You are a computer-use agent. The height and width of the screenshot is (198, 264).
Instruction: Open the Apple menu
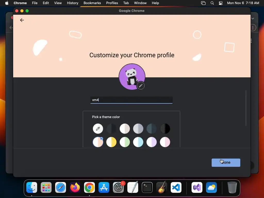coord(7,3)
